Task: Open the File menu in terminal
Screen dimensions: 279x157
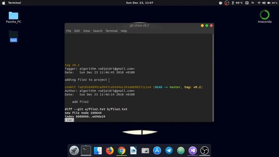Action: click(68, 31)
